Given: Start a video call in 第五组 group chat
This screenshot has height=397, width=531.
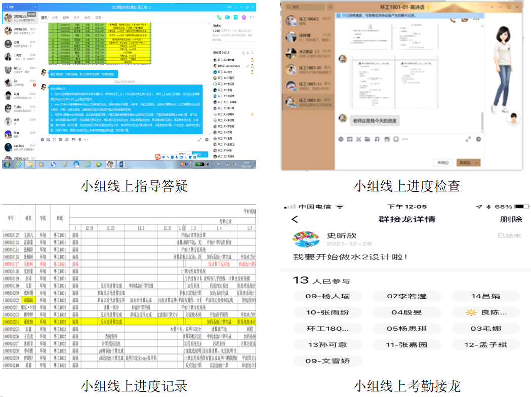Looking at the screenshot, I should 227,18.
